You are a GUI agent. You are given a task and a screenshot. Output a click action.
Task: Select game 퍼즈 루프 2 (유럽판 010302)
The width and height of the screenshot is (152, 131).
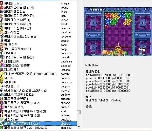pyautogui.click(x=22, y=103)
